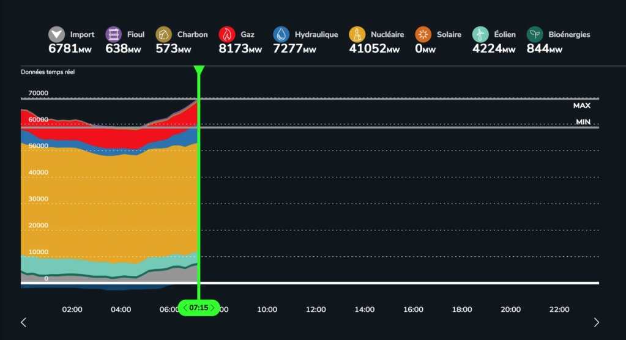The width and height of the screenshot is (626, 340).
Task: Select the red Gaz flame icon
Action: (x=227, y=34)
